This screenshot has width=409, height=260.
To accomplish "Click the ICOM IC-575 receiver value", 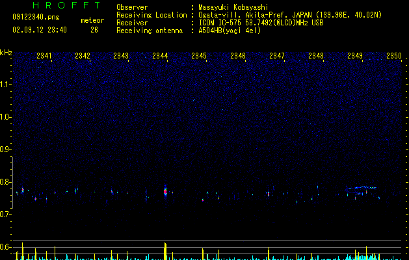I will pos(261,23).
